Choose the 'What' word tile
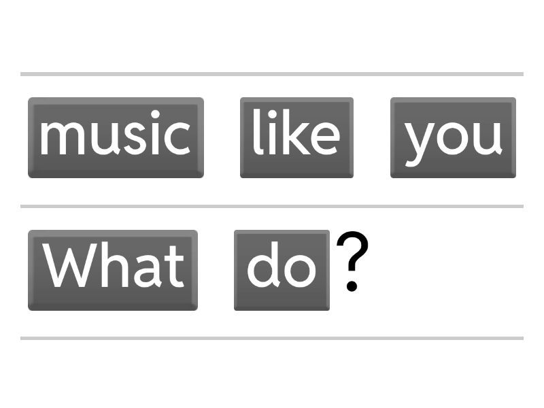 (113, 270)
